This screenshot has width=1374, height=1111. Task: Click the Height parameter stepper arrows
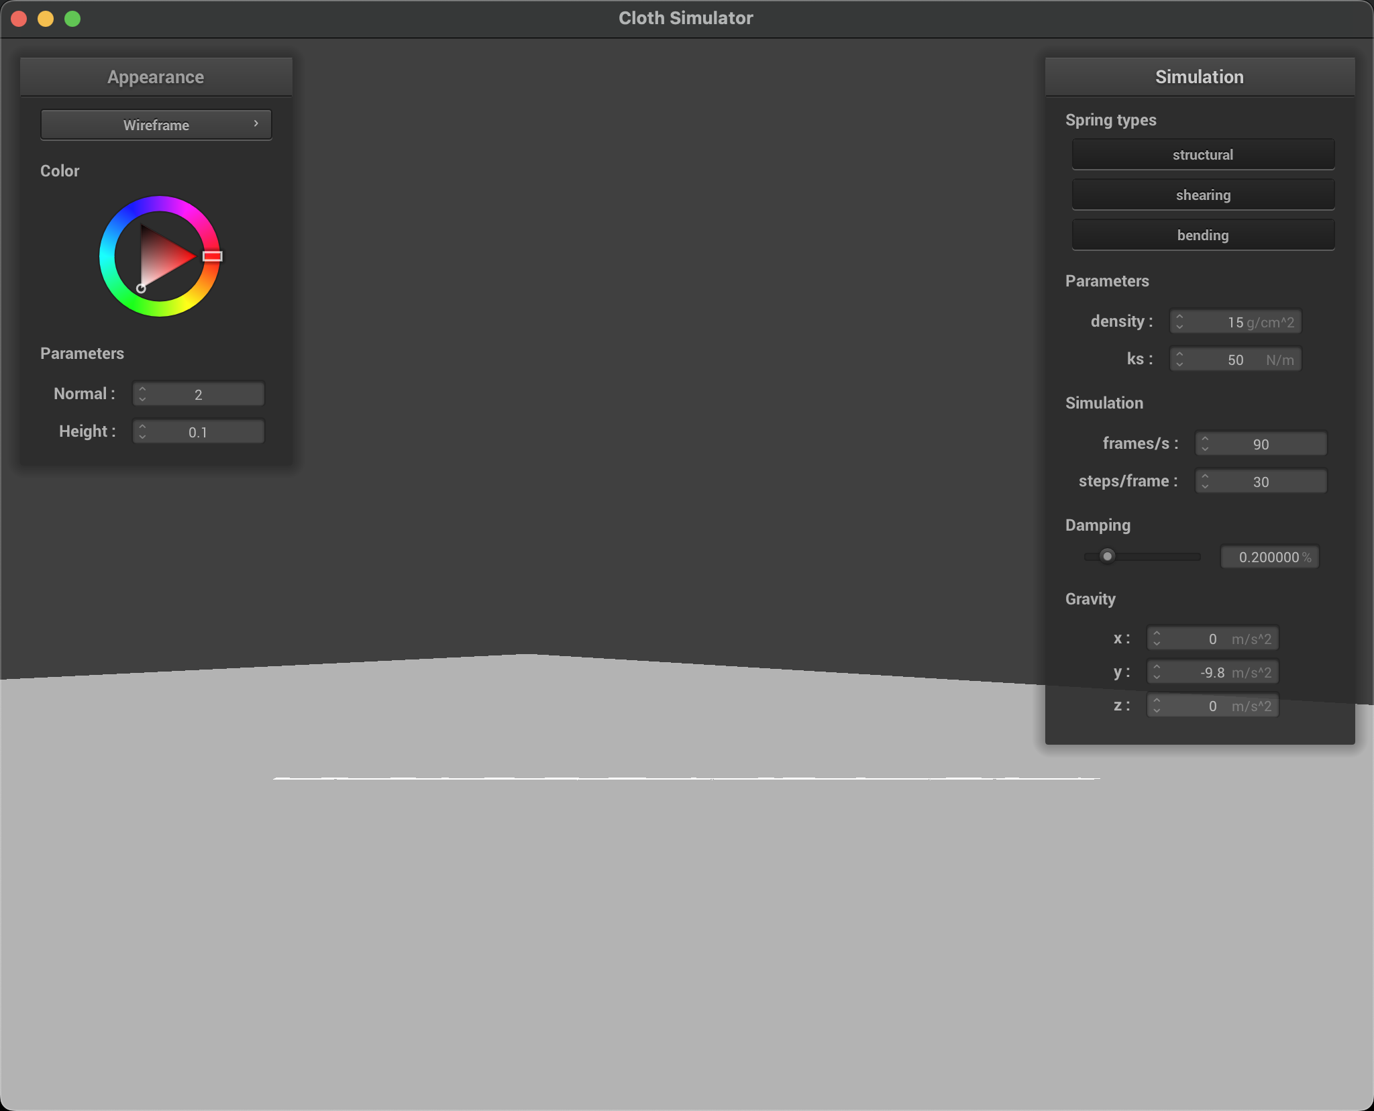pos(142,432)
